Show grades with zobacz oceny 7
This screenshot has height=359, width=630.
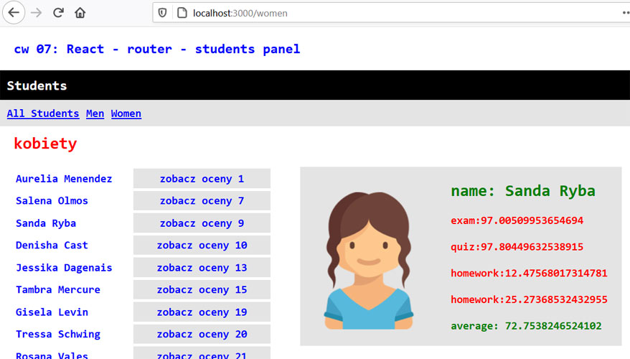click(x=202, y=201)
